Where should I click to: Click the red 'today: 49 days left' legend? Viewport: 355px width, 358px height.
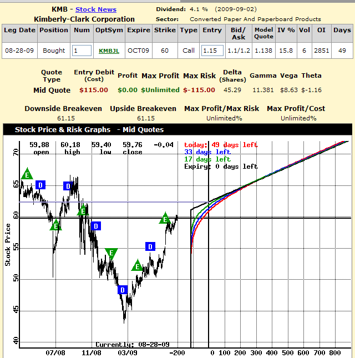[221, 145]
